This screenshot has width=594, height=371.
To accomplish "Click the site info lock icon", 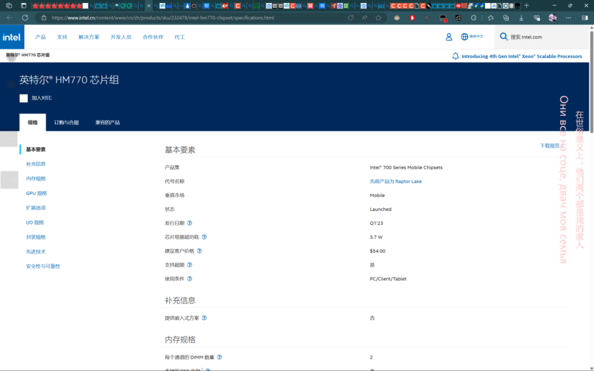I will [44, 18].
